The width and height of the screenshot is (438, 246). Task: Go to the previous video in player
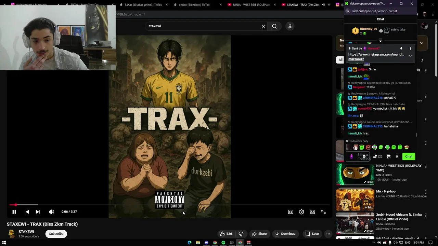(x=27, y=212)
